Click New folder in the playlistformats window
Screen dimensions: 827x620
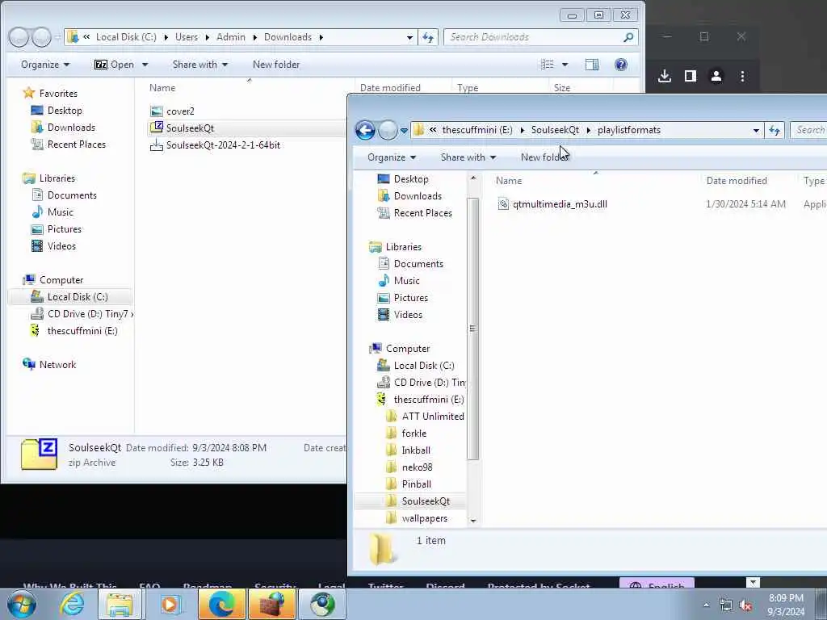(x=544, y=157)
